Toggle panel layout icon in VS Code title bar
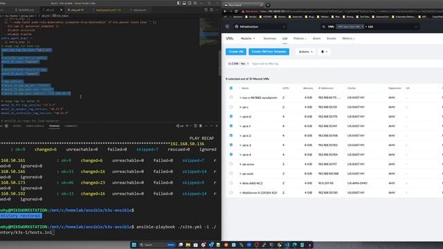This screenshot has width=443, height=249. click(184, 3)
